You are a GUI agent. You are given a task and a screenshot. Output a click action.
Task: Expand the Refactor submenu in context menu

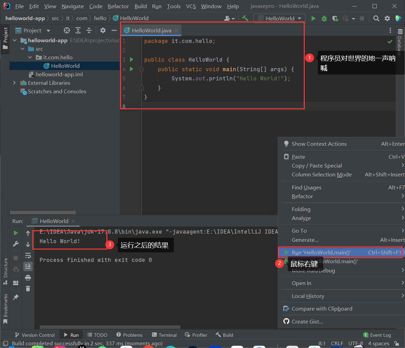(x=344, y=196)
